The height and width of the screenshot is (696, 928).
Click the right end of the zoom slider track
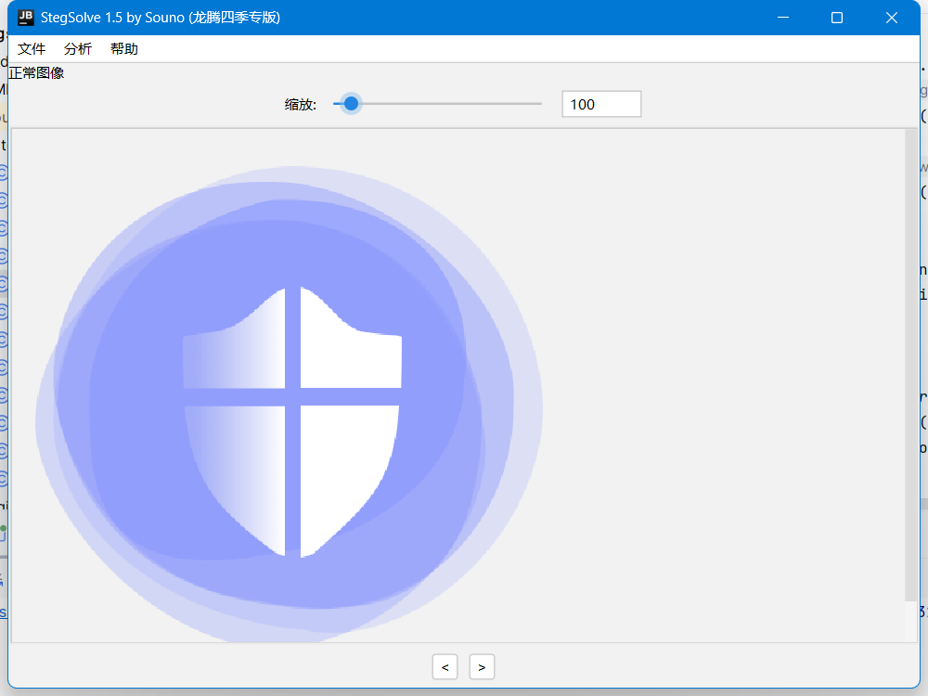(538, 104)
